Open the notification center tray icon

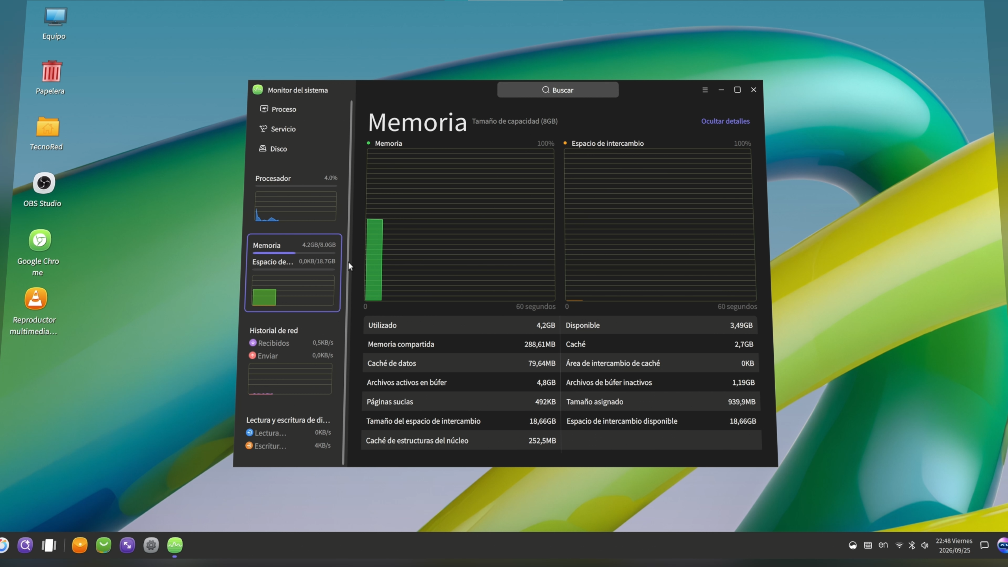(x=984, y=545)
